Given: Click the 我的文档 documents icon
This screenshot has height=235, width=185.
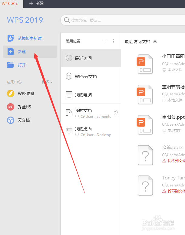Looking at the screenshot, I should tap(69, 113).
